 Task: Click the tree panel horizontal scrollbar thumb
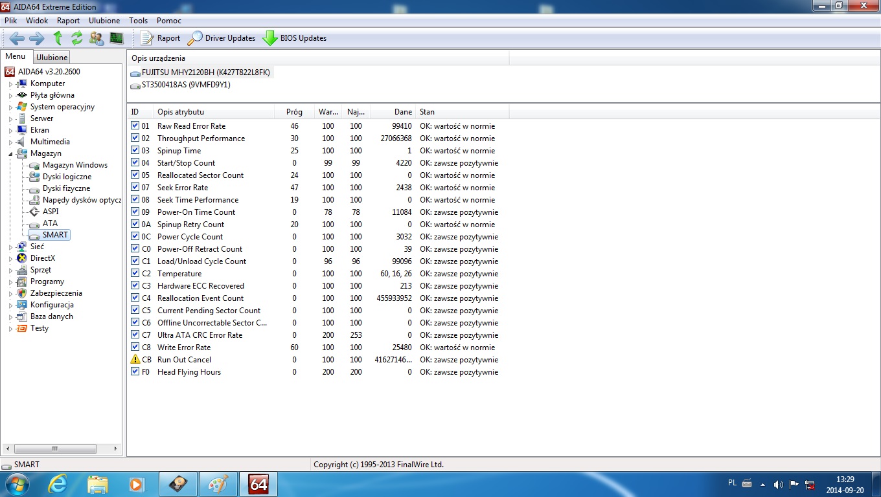point(56,448)
